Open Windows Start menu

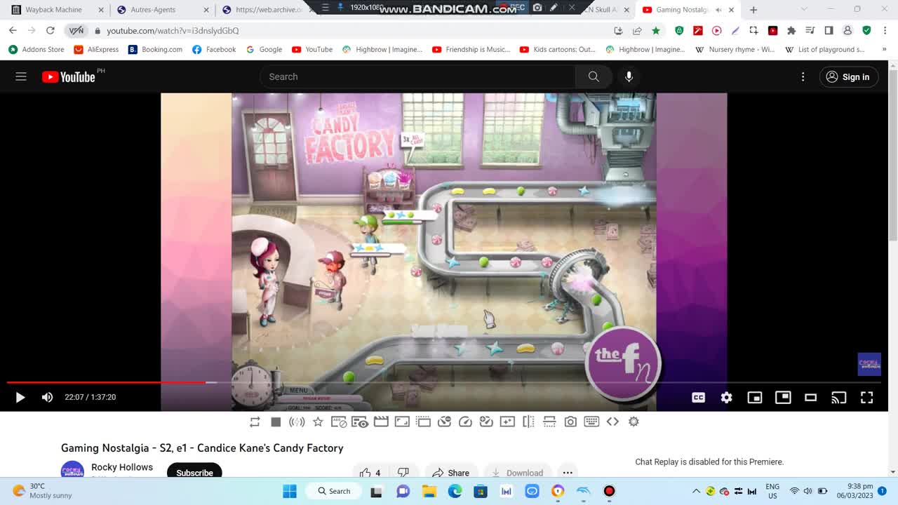290,491
